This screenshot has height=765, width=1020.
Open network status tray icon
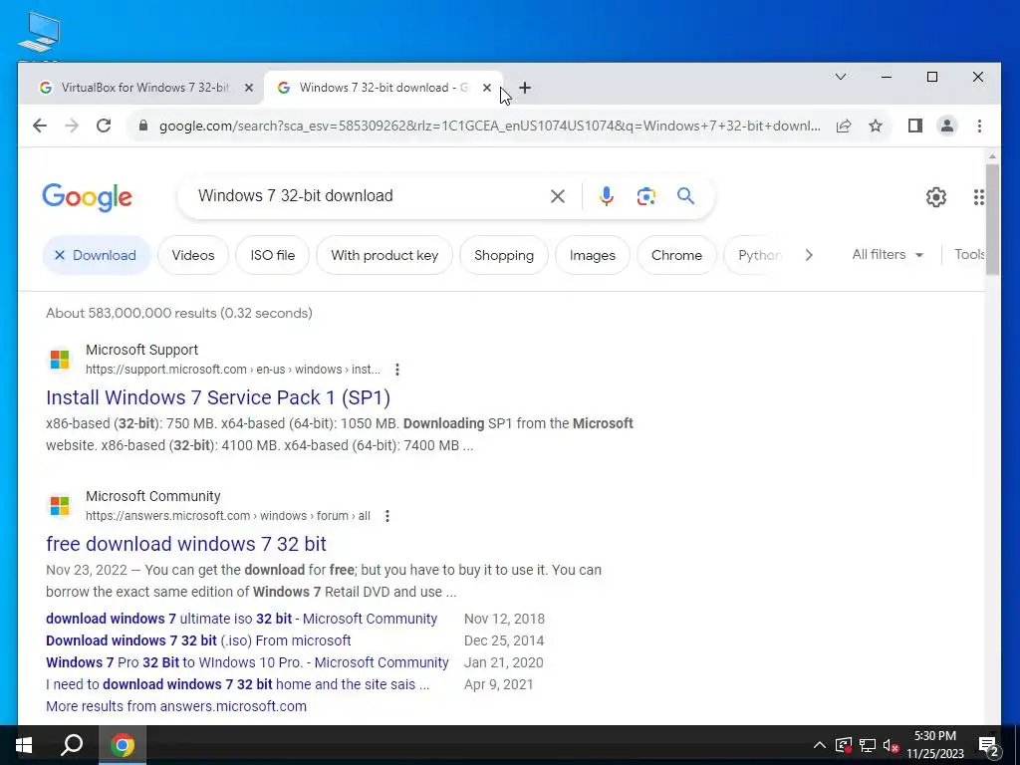click(868, 745)
